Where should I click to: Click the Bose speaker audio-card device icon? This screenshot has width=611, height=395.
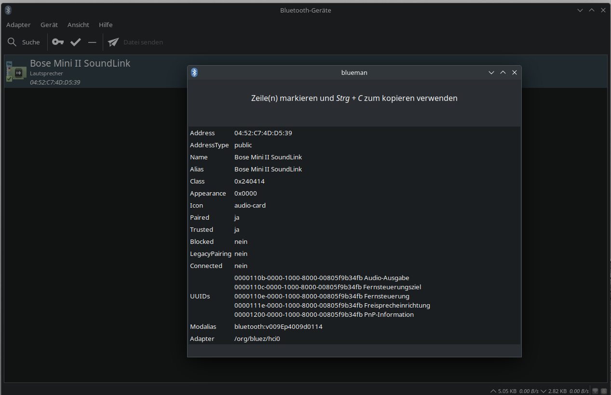(x=16, y=71)
